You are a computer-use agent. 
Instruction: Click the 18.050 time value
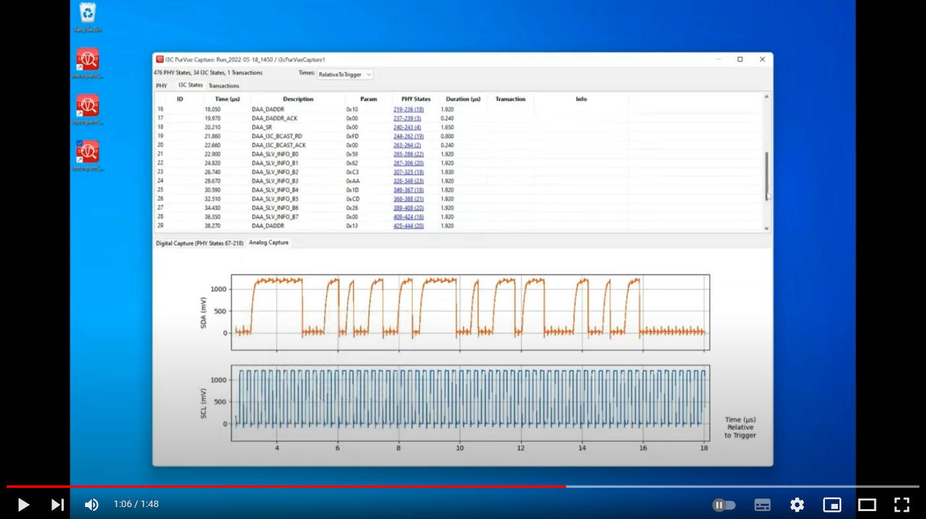(213, 110)
